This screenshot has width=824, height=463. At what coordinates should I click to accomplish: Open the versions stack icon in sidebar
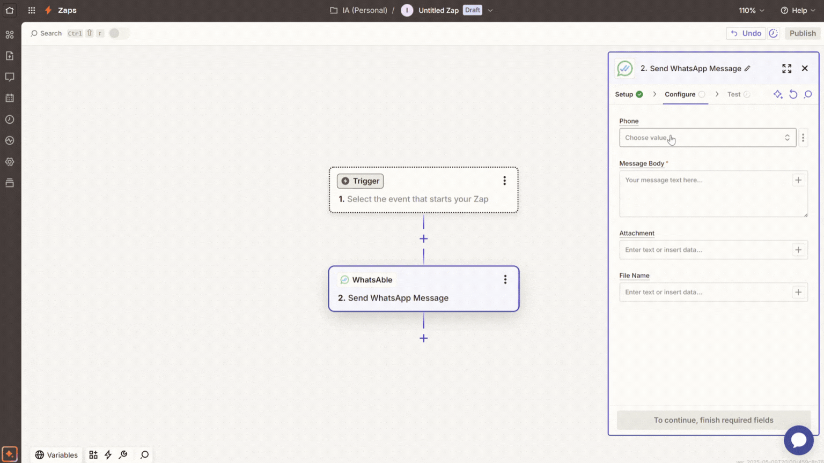point(10,183)
